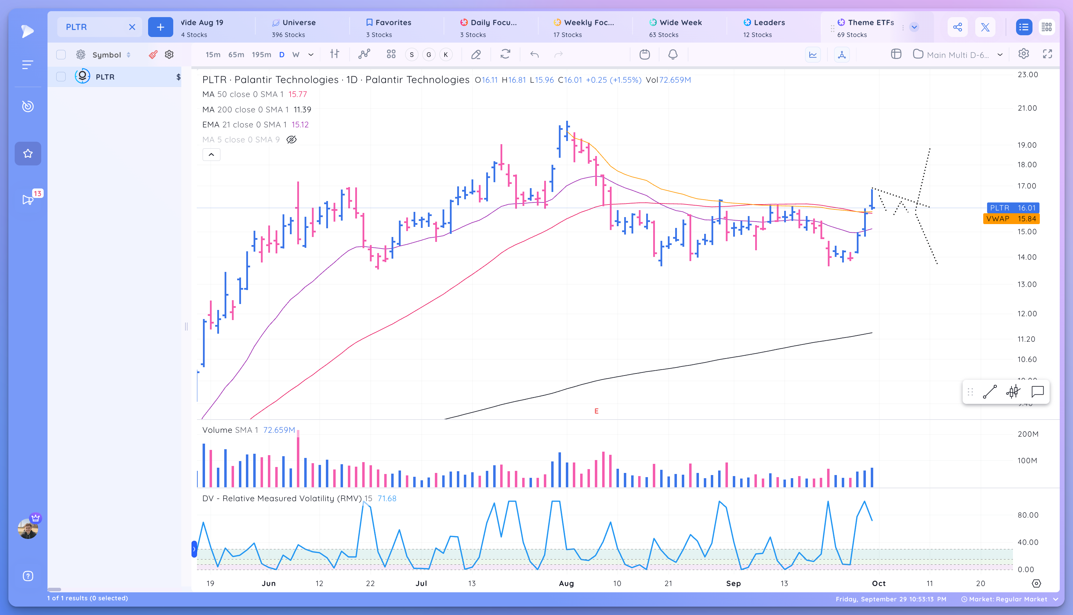This screenshot has height=615, width=1073.
Task: Tick the select-all symbols checkbox
Action: (x=61, y=54)
